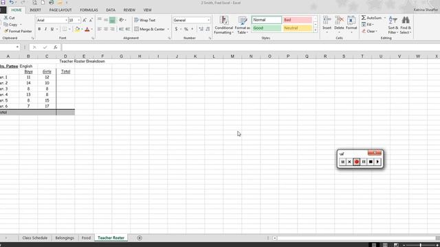Viewport: 440px width, 247px height.
Task: Open Conditional Formatting menu
Action: [x=223, y=25]
